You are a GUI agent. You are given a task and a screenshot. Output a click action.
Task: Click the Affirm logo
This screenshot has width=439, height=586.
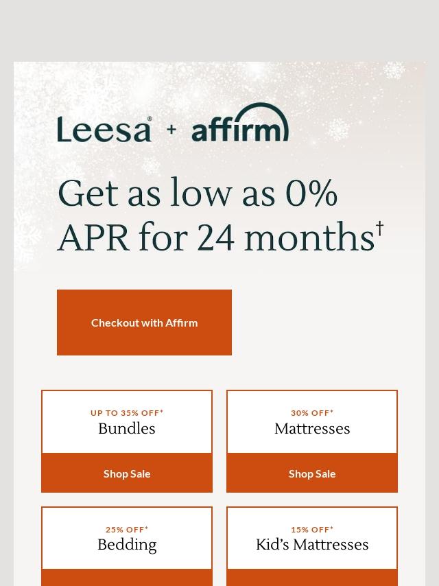pos(240,124)
